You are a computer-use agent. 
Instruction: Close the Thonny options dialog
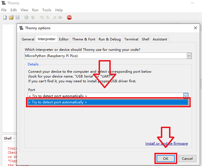coord(195,28)
